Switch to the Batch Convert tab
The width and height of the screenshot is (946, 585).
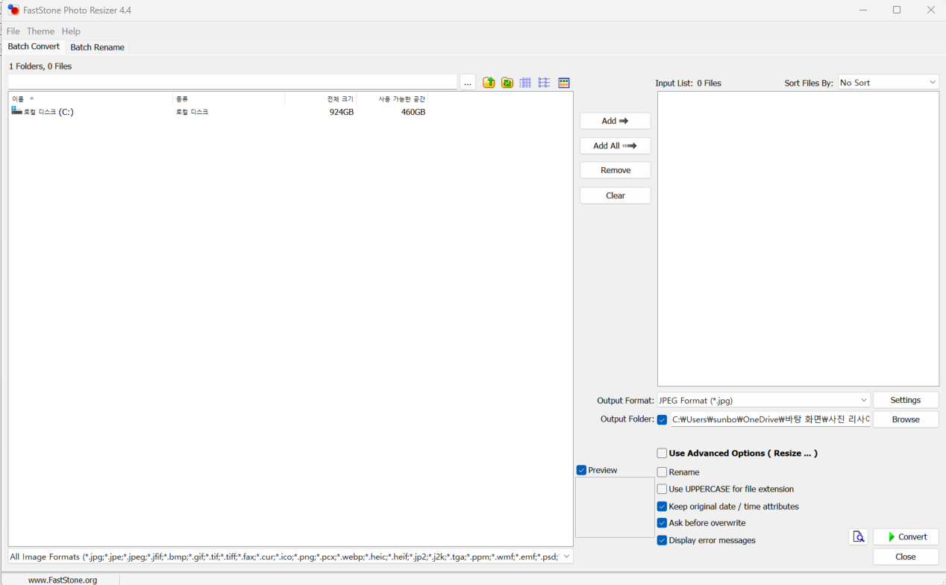(34, 46)
